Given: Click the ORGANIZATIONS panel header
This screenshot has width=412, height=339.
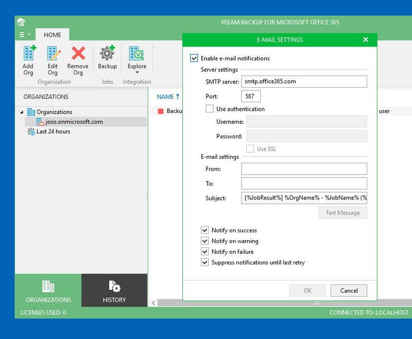Looking at the screenshot, I should coord(46,97).
